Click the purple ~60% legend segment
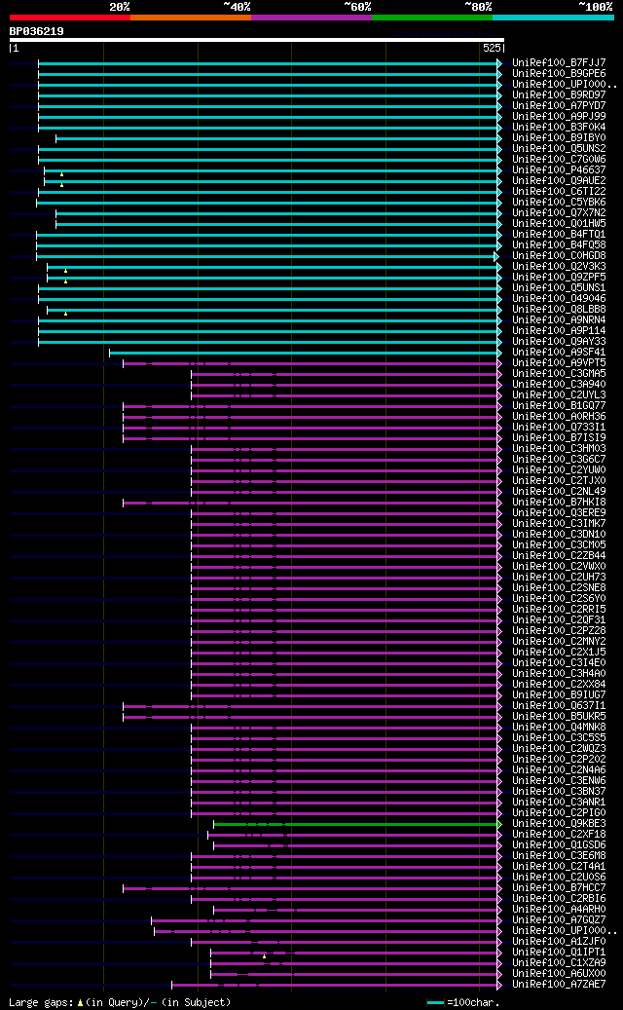The image size is (623, 1010). [311, 18]
